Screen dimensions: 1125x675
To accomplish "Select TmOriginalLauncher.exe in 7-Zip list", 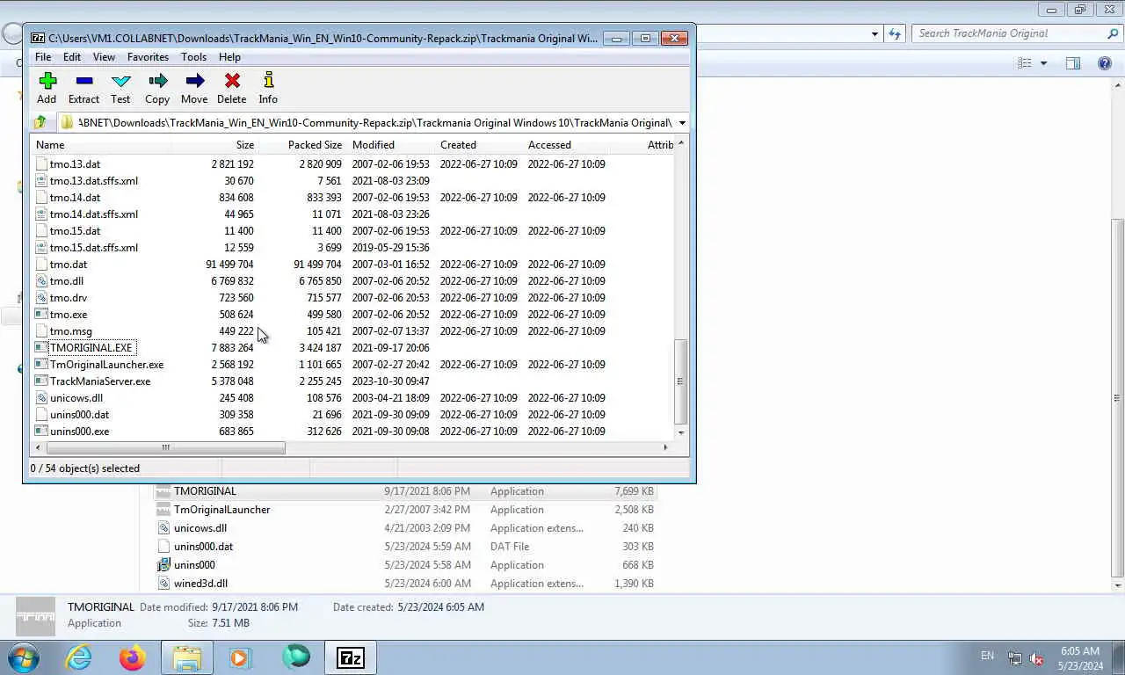I will click(106, 364).
